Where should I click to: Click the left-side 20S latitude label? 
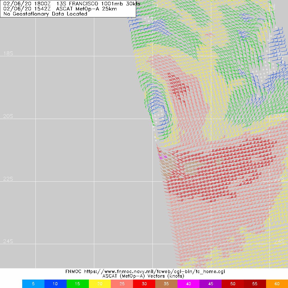click(8, 116)
